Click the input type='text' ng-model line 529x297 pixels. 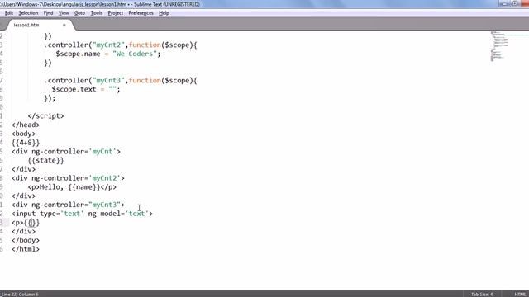pyautogui.click(x=82, y=214)
